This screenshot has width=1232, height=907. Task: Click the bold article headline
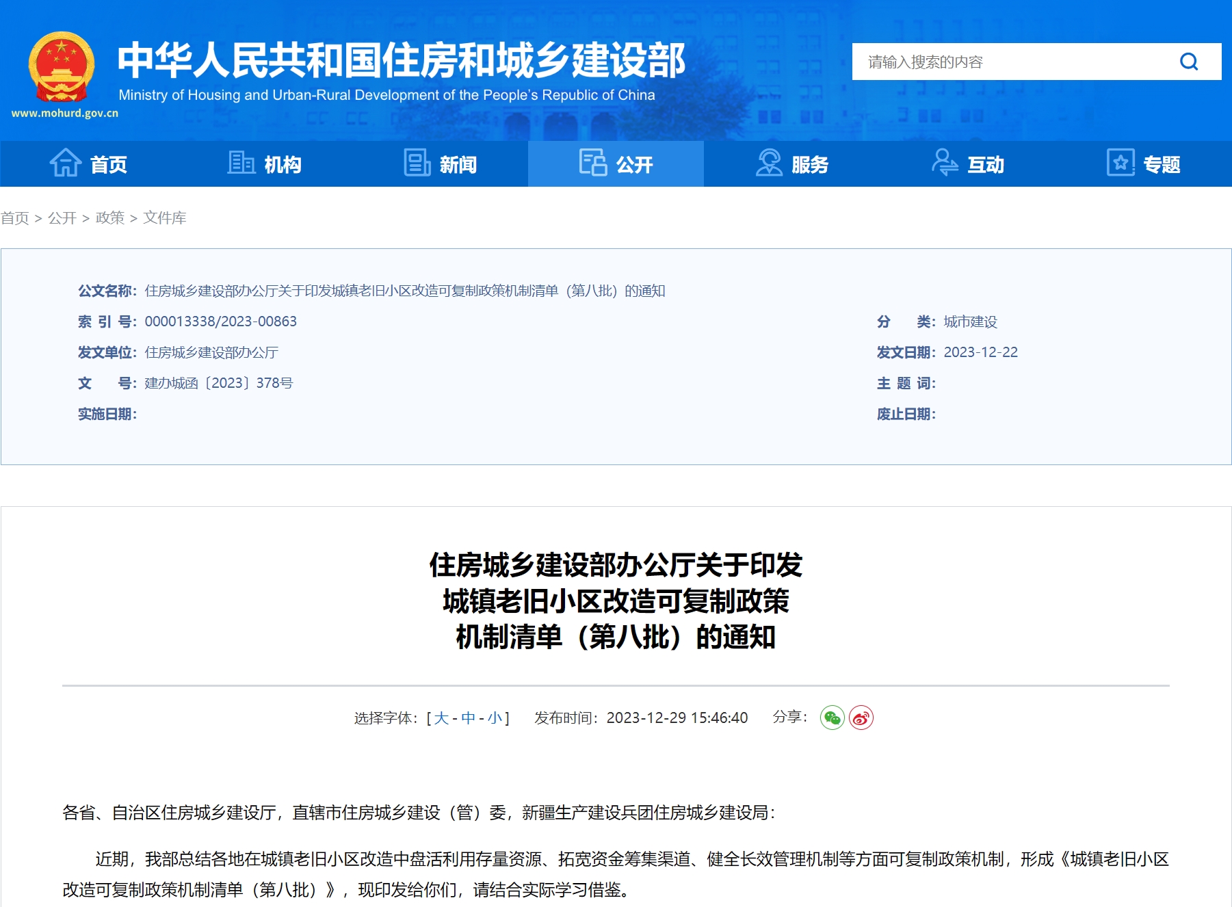(616, 601)
